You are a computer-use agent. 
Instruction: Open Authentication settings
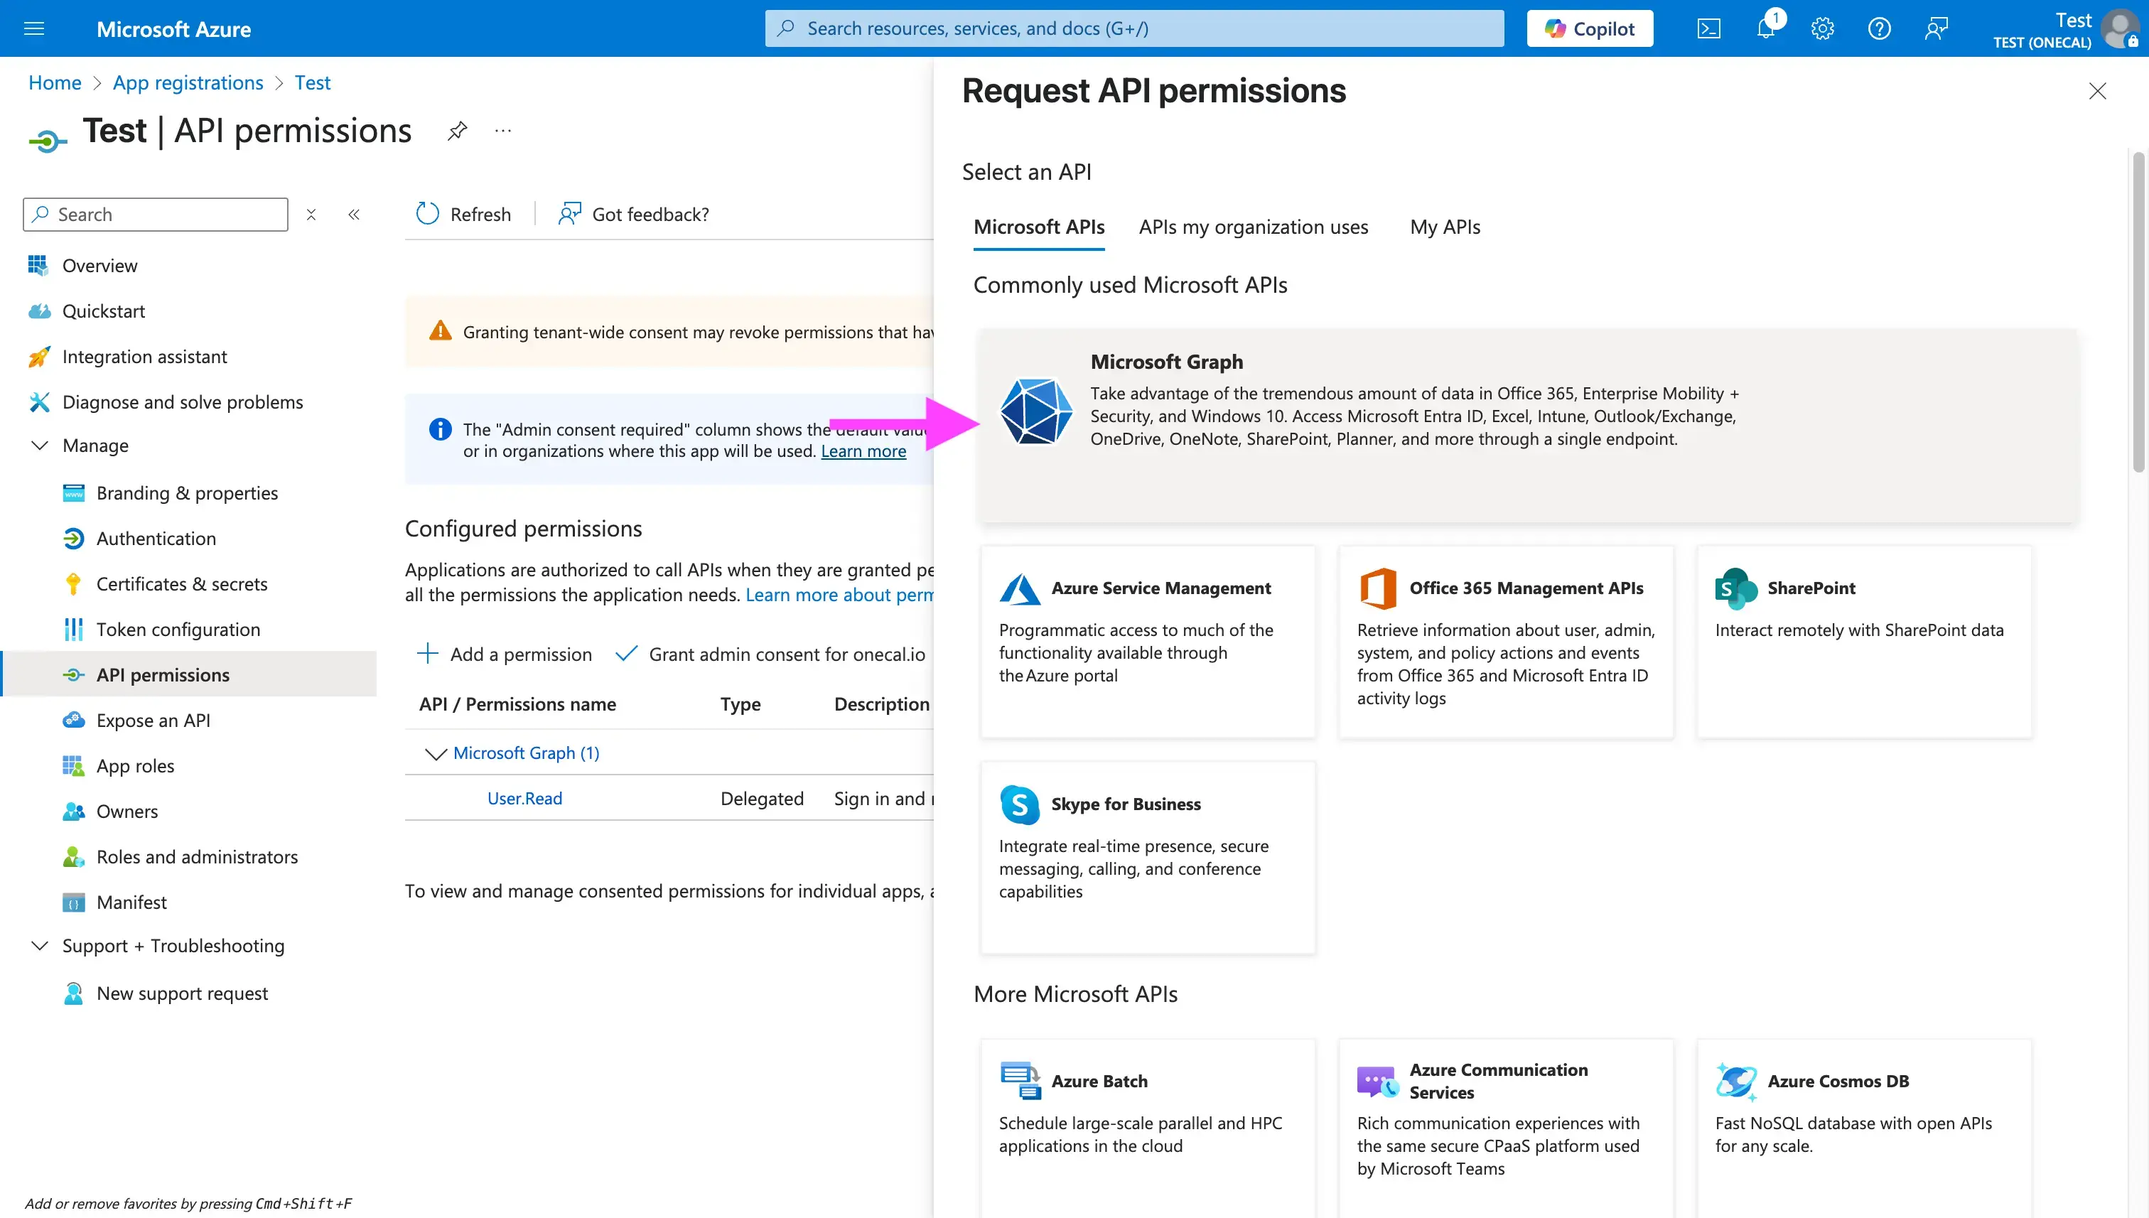click(x=156, y=538)
